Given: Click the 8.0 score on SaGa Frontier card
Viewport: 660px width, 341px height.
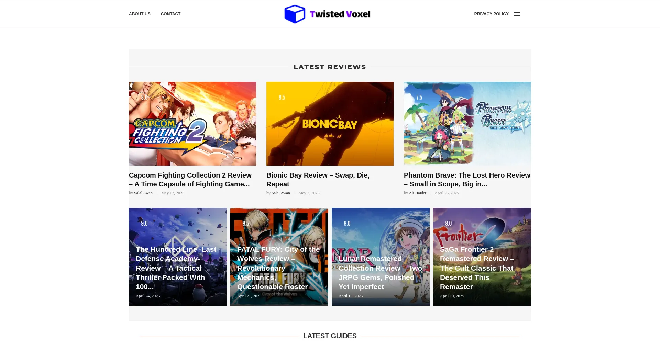Looking at the screenshot, I should click(x=449, y=223).
